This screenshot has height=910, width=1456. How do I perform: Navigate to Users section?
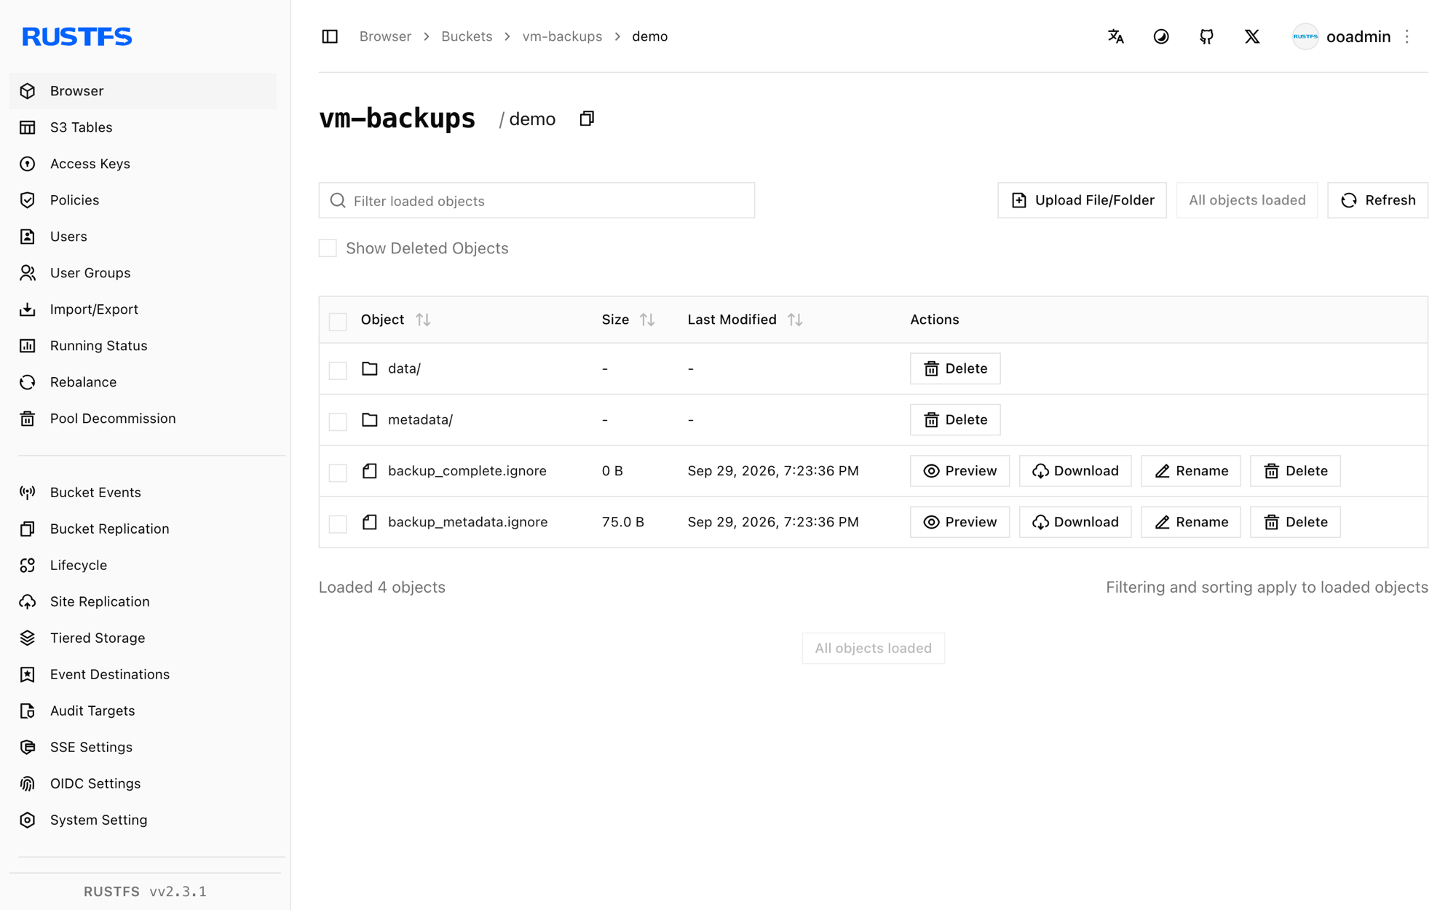143,237
